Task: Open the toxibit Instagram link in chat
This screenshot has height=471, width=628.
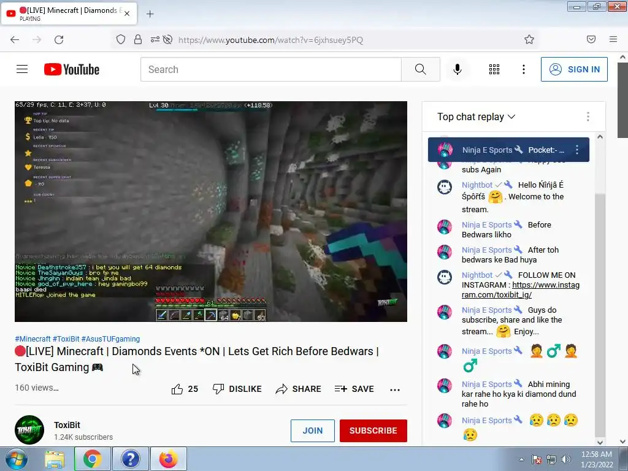Action: [x=521, y=290]
